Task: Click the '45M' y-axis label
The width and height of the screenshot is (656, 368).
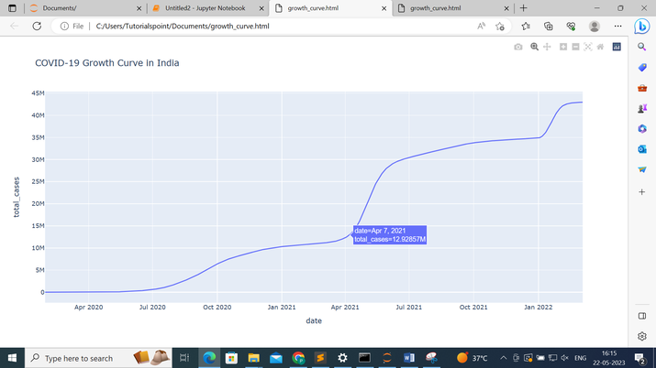Action: pyautogui.click(x=38, y=93)
